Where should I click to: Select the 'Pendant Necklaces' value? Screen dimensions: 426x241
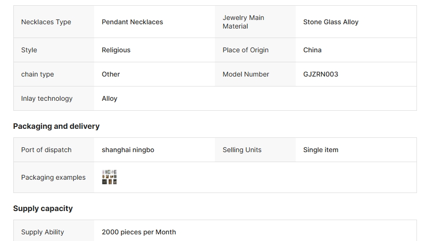point(132,22)
